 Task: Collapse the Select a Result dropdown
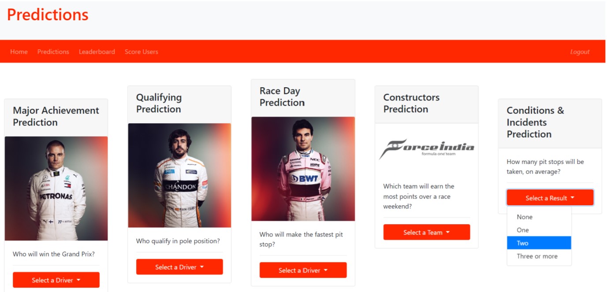tap(550, 198)
